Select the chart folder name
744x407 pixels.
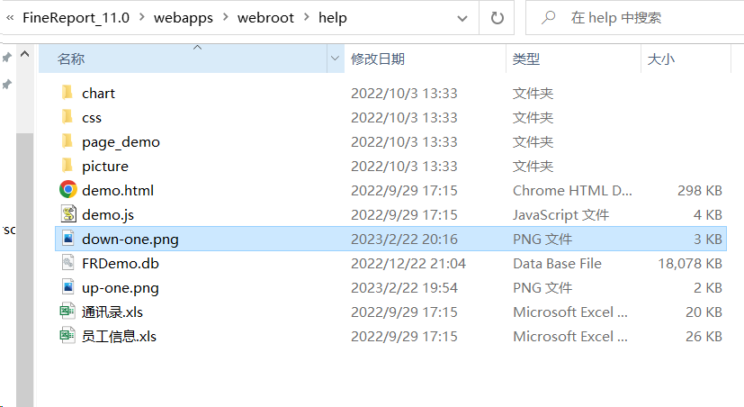click(x=98, y=93)
